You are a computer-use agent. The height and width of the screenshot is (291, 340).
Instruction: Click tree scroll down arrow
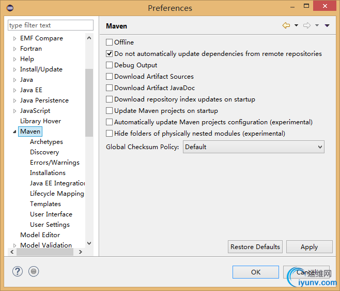click(x=89, y=243)
